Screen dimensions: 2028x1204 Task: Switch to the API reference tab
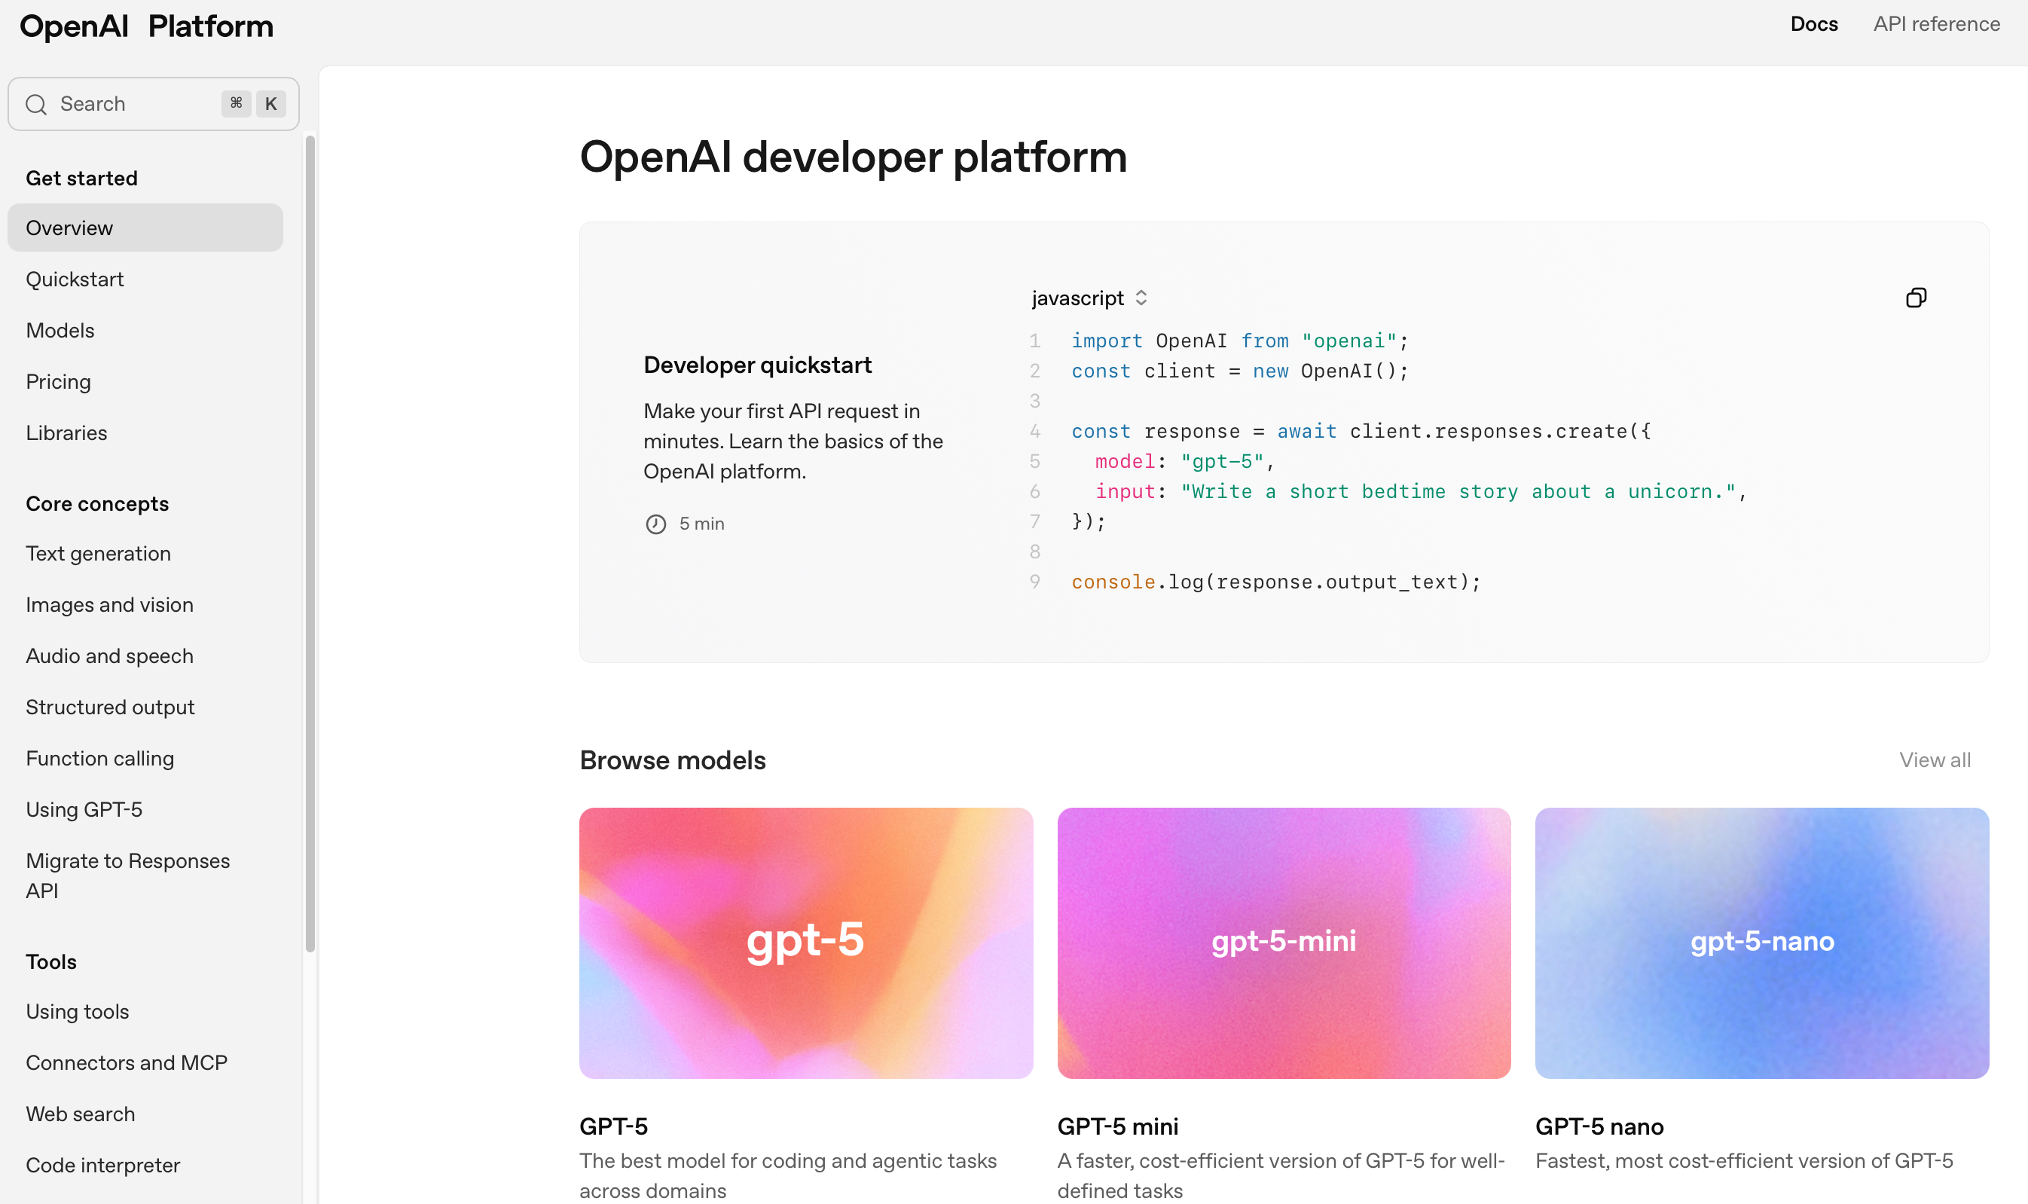(1935, 24)
